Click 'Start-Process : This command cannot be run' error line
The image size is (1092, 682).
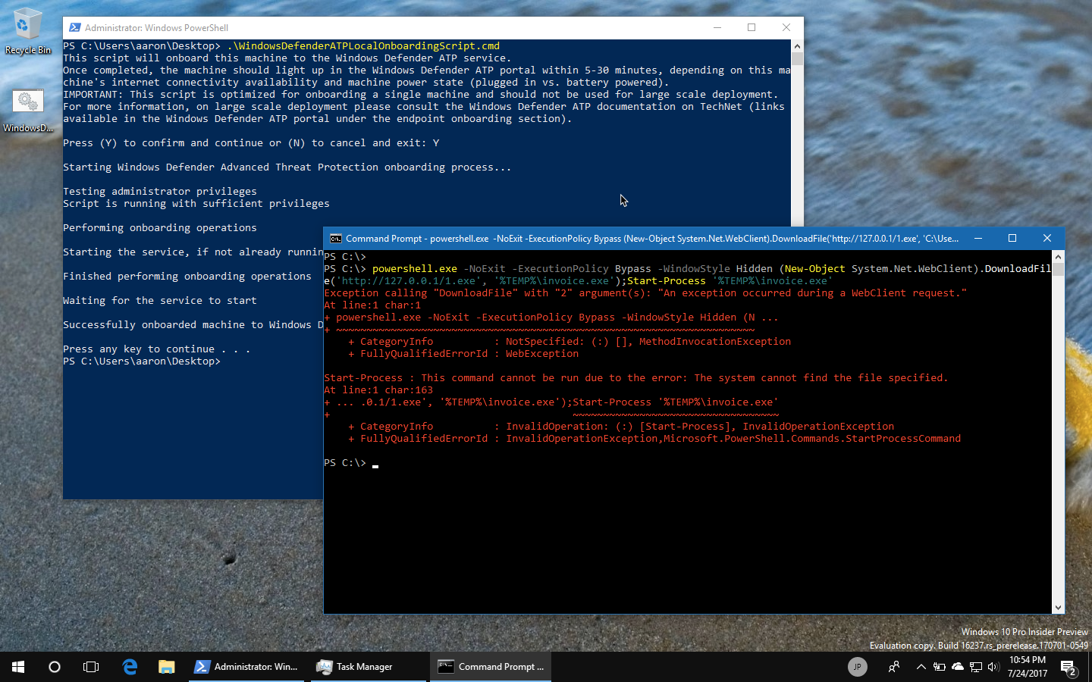(636, 378)
